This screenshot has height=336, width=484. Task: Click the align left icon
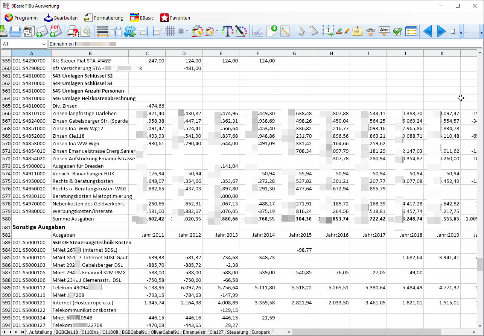pyautogui.click(x=157, y=32)
